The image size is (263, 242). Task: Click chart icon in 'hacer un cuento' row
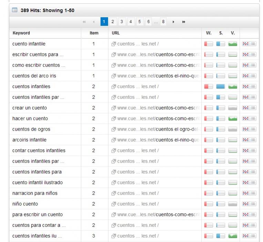click(x=245, y=119)
